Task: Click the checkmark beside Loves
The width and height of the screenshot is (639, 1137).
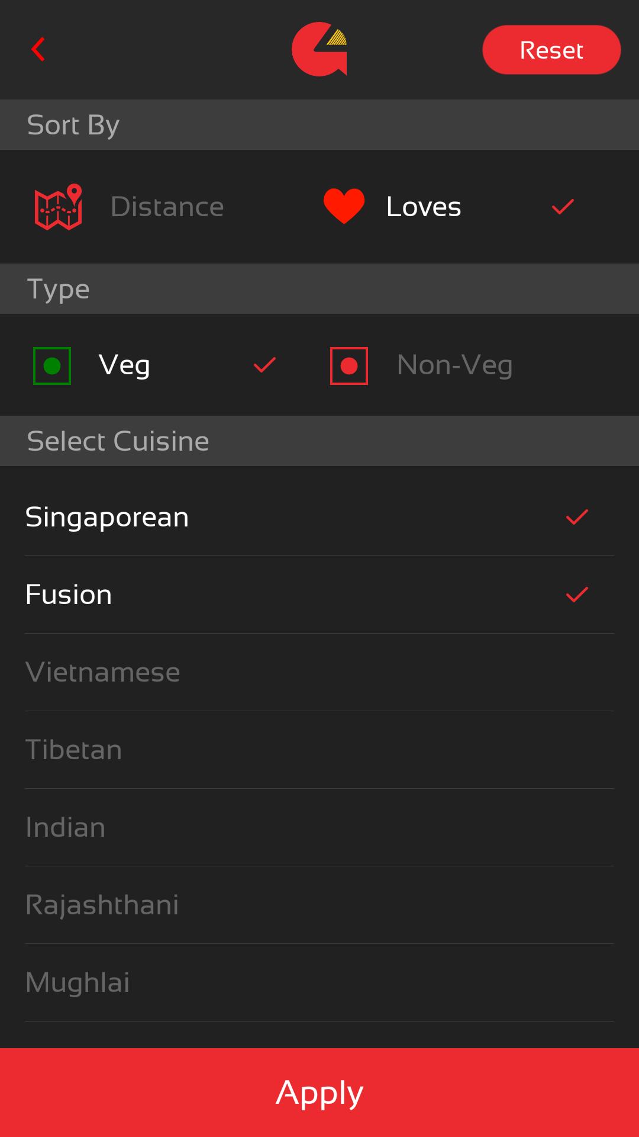Action: 561,206
